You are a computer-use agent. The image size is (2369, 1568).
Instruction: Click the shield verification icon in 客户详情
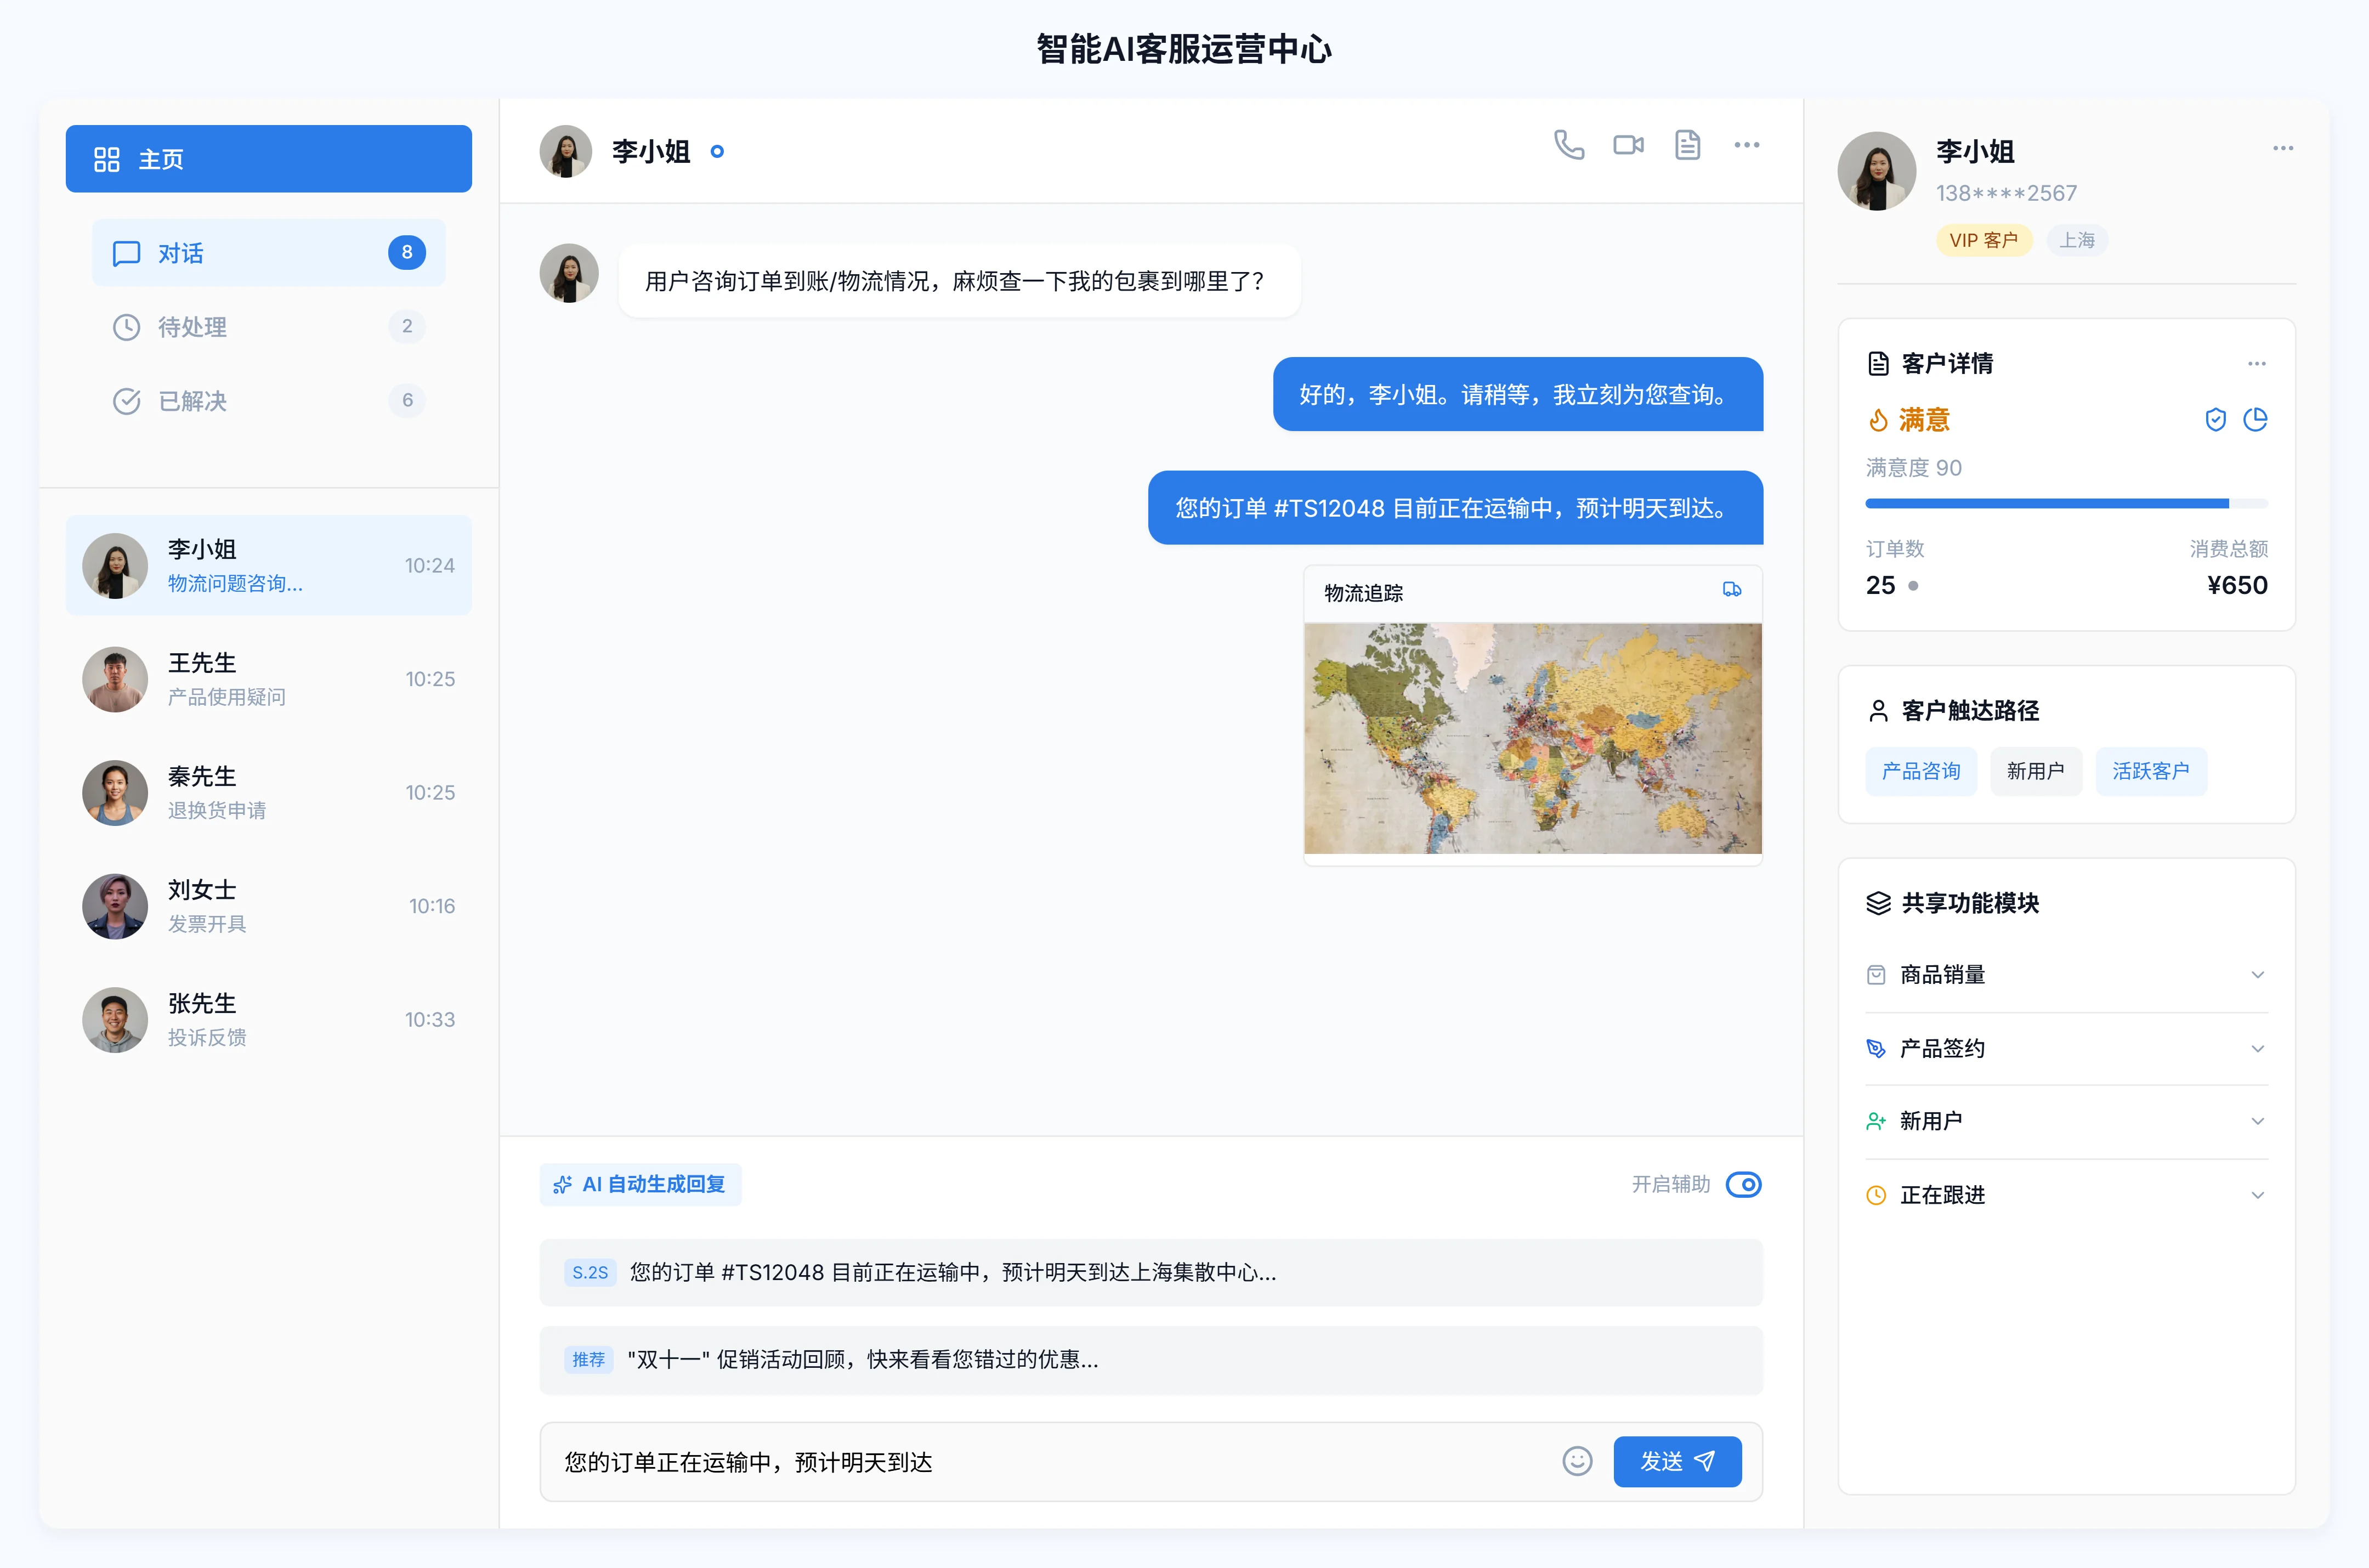(2215, 419)
